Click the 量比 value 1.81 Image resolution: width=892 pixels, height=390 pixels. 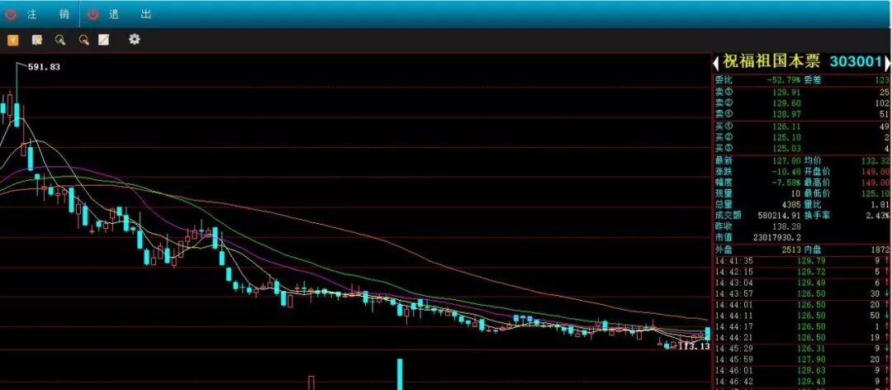click(x=880, y=205)
